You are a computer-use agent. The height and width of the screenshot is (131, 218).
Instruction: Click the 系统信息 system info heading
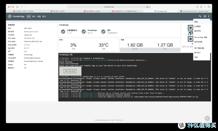point(11,25)
